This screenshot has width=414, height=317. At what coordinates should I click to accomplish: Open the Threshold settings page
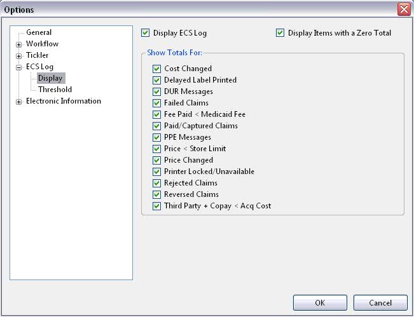[55, 90]
